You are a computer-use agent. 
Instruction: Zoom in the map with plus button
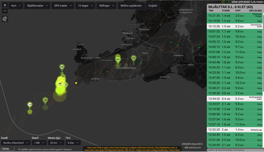coord(5,5)
